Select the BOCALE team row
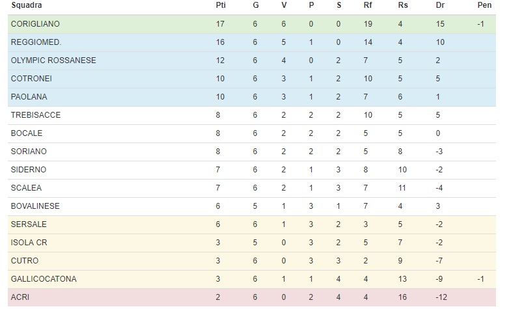 pos(252,133)
